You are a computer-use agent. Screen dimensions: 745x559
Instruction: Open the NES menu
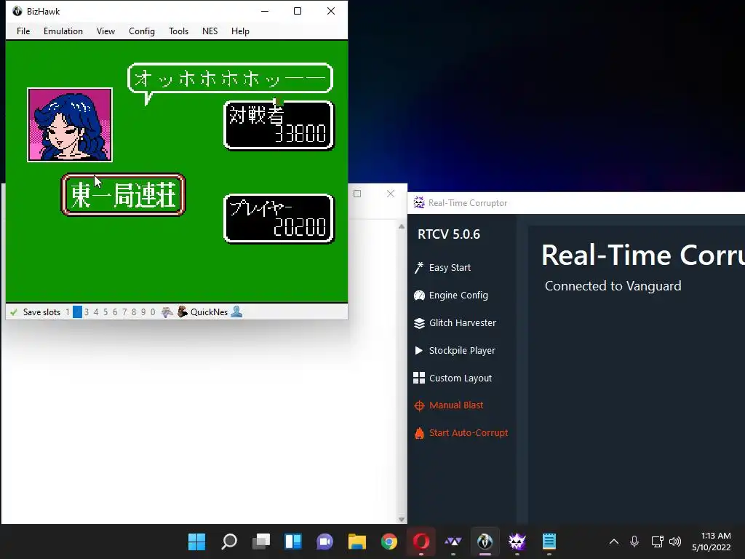(210, 31)
